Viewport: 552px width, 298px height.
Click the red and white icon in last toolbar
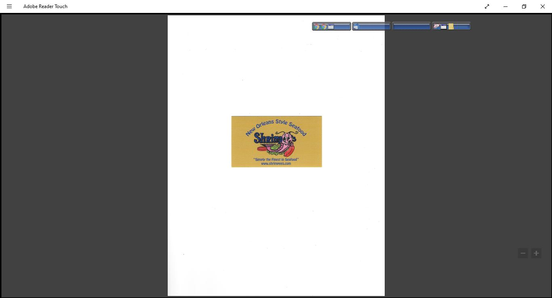click(x=436, y=27)
